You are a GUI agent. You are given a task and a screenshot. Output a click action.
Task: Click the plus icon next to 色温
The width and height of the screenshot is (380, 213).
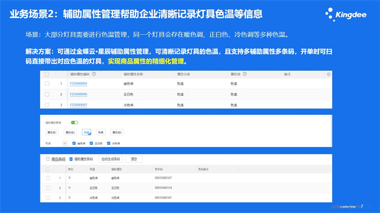click(x=65, y=143)
